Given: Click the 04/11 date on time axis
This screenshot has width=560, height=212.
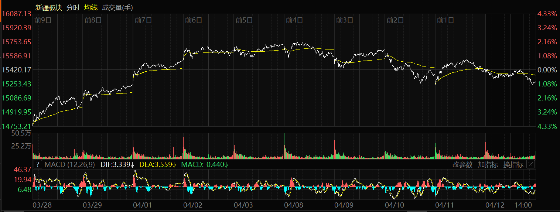Looking at the screenshot, I should tap(444, 205).
